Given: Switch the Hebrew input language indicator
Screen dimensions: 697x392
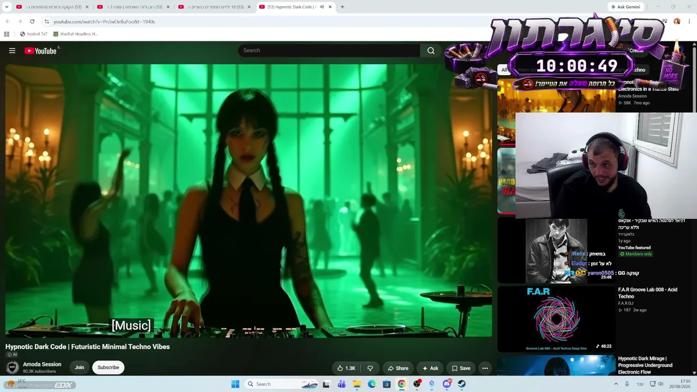Looking at the screenshot, I should coord(640,384).
